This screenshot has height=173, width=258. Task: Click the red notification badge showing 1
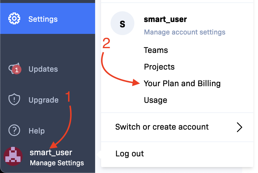tap(16, 70)
